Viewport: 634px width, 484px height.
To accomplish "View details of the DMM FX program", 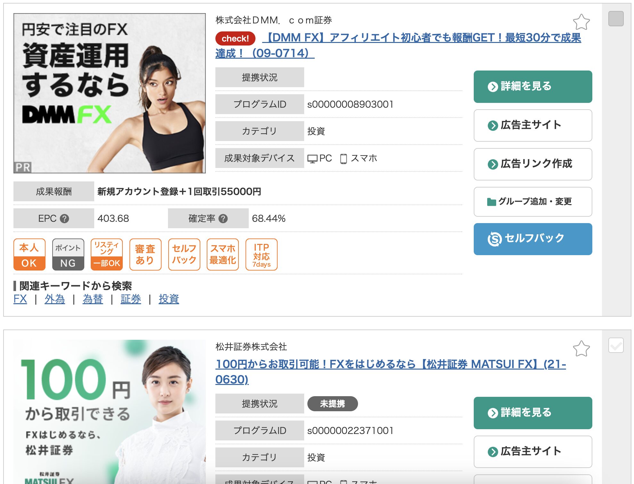I will point(533,87).
